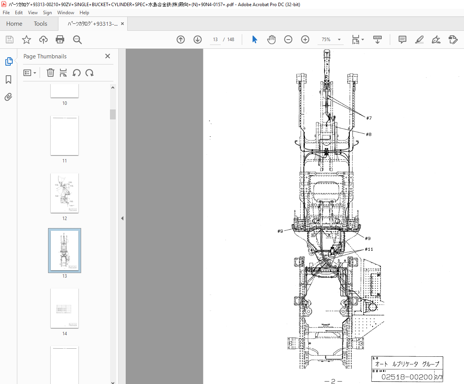This screenshot has height=384, width=464.
Task: Switch to the Tools tab
Action: coord(40,24)
